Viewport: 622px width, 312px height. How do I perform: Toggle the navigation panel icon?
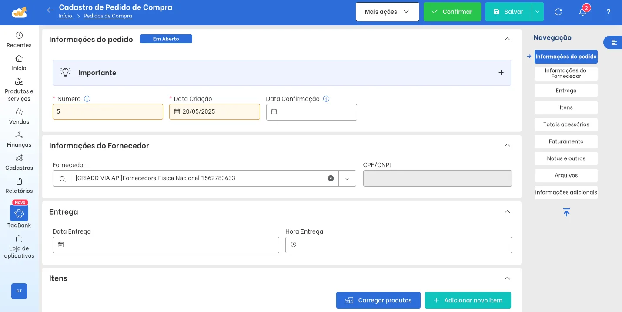[614, 42]
